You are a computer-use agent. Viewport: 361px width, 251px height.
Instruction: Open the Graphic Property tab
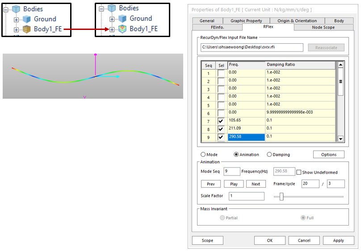coord(246,21)
